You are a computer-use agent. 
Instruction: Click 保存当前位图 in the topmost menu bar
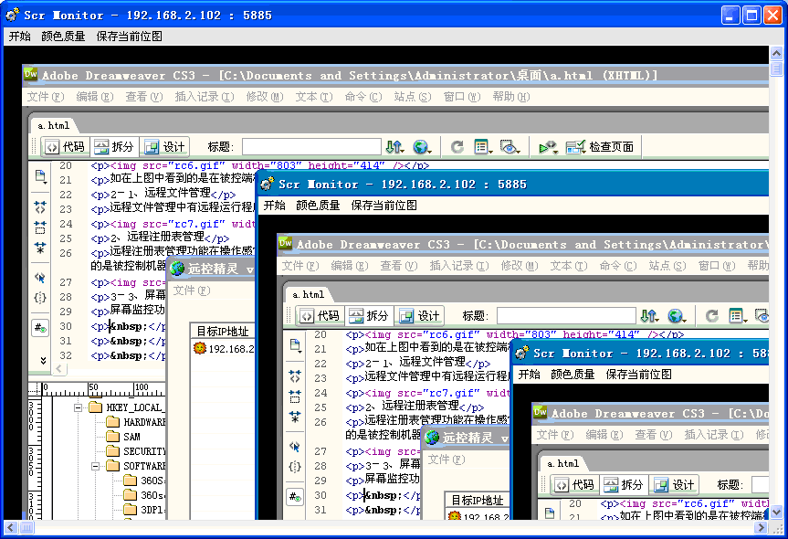pyautogui.click(x=129, y=37)
